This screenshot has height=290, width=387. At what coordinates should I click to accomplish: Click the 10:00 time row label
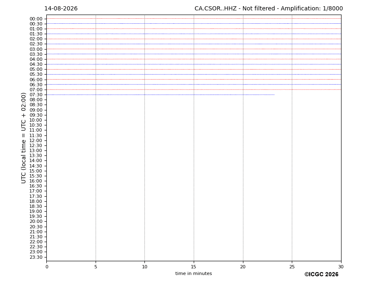pos(36,120)
